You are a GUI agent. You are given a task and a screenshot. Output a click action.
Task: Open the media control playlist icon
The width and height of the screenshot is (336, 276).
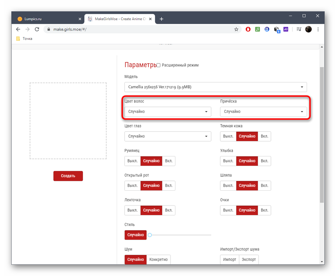(299, 29)
